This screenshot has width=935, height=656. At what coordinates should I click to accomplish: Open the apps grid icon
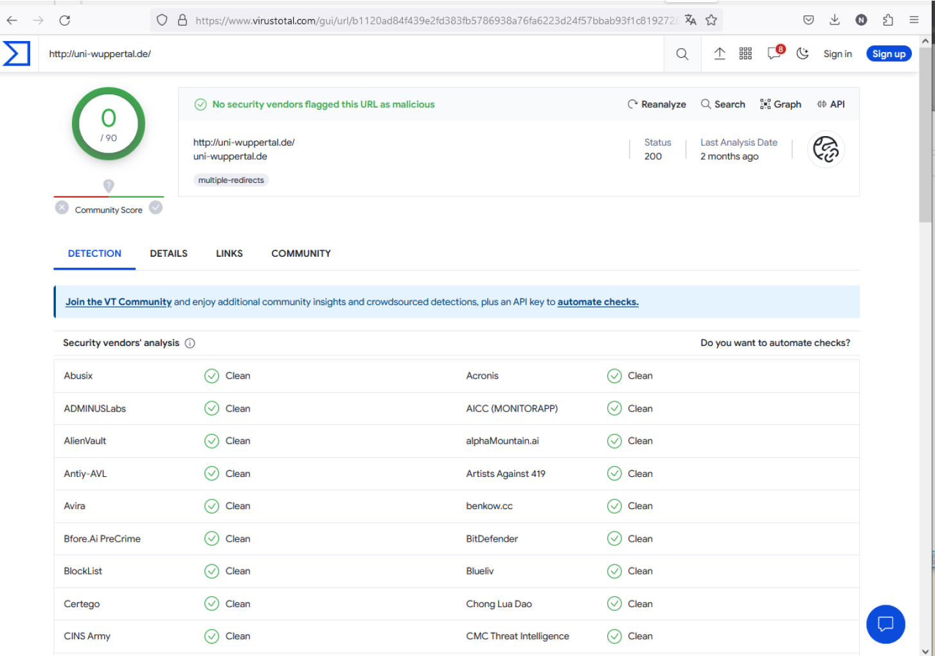pyautogui.click(x=745, y=54)
